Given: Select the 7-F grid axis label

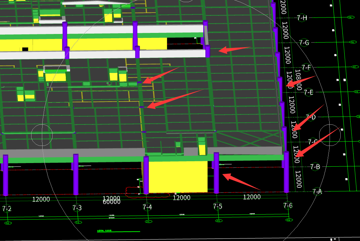Looking at the screenshot, I should (x=306, y=68).
